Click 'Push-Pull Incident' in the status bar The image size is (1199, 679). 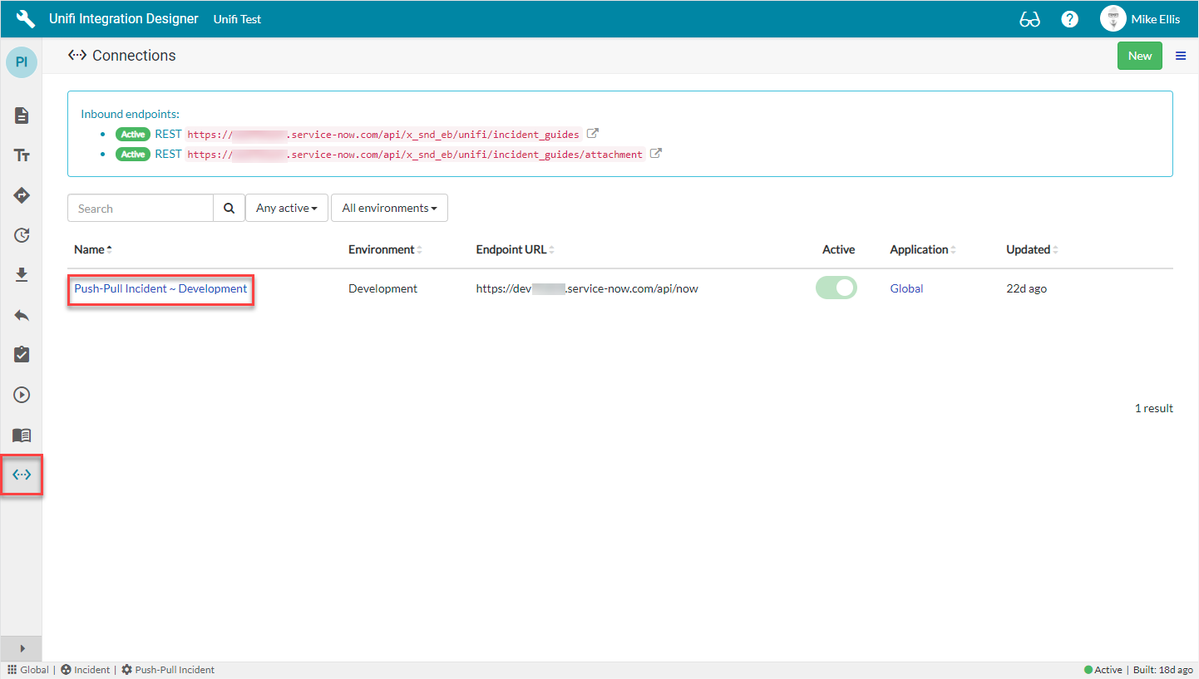[175, 669]
